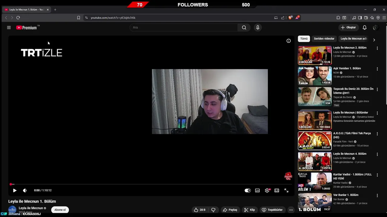Switch to theater mode
387x217 pixels.
pyautogui.click(x=277, y=190)
